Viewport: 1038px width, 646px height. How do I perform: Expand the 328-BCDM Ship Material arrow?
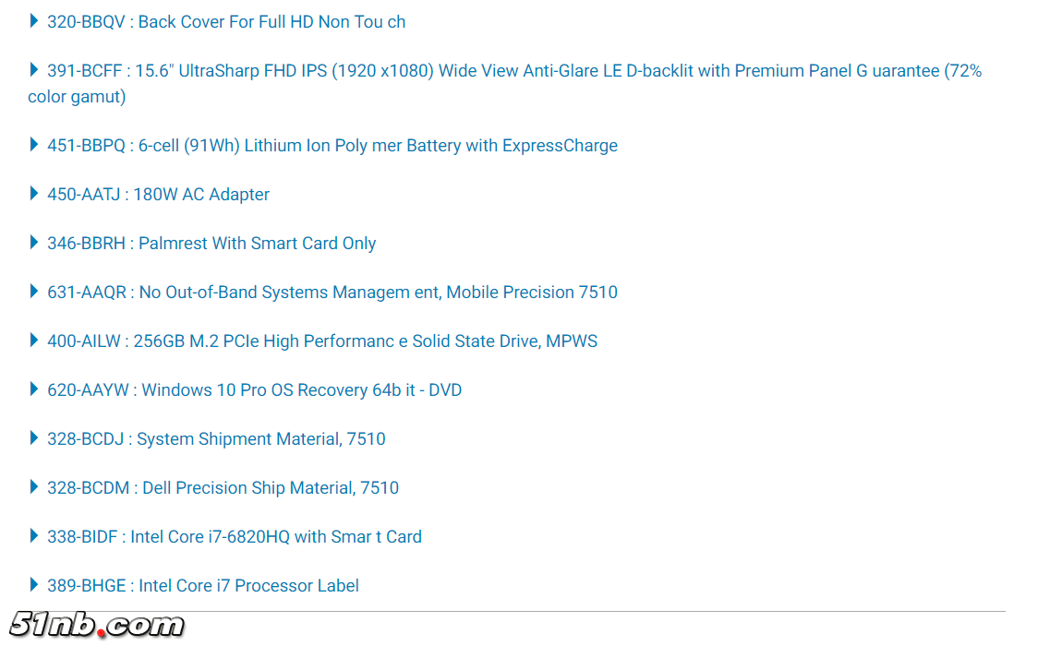34,486
